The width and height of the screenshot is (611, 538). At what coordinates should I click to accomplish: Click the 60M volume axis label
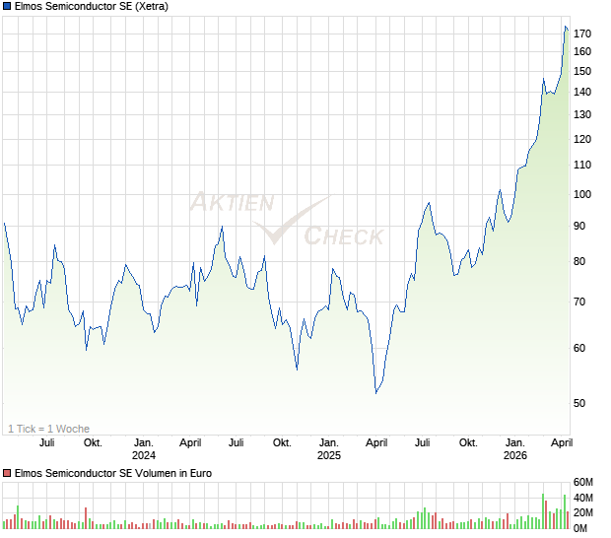[583, 482]
